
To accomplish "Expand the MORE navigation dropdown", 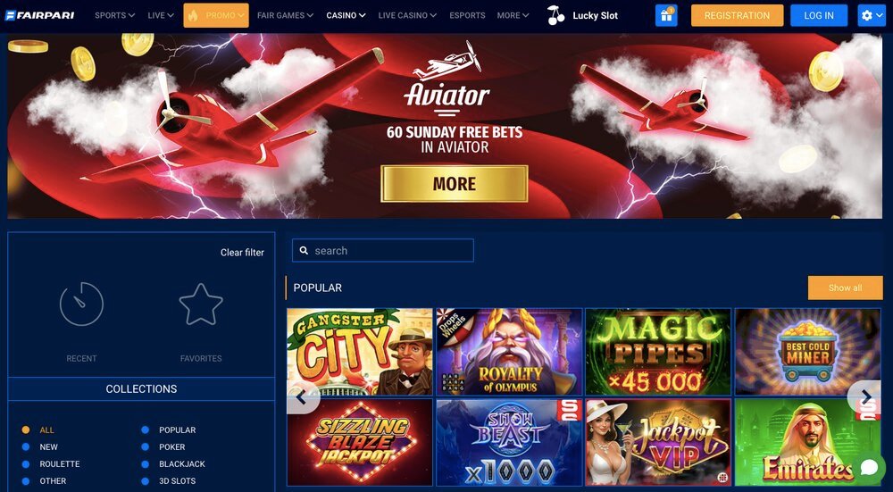I will tap(513, 15).
